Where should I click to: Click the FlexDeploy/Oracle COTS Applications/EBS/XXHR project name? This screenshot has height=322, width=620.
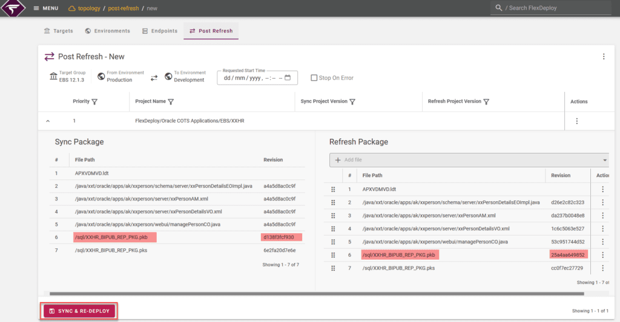tap(190, 121)
